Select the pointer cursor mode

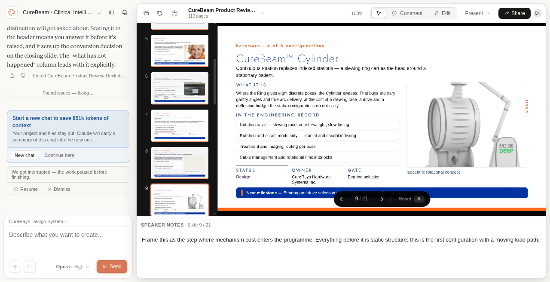379,13
